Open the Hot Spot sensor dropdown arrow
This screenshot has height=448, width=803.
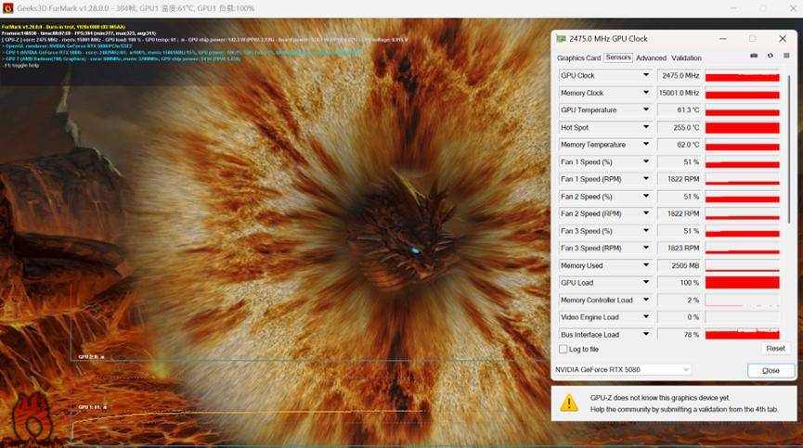click(646, 127)
